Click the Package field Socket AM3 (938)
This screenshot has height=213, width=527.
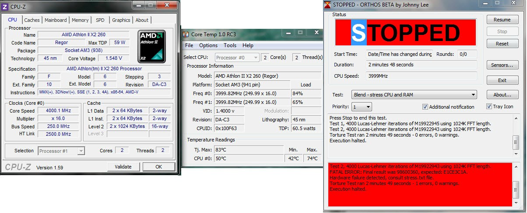click(83, 50)
